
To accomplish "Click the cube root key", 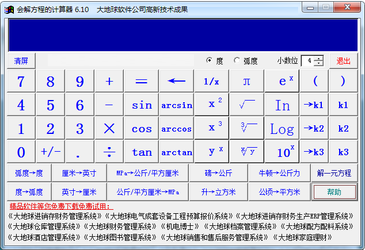I will 247,128.
